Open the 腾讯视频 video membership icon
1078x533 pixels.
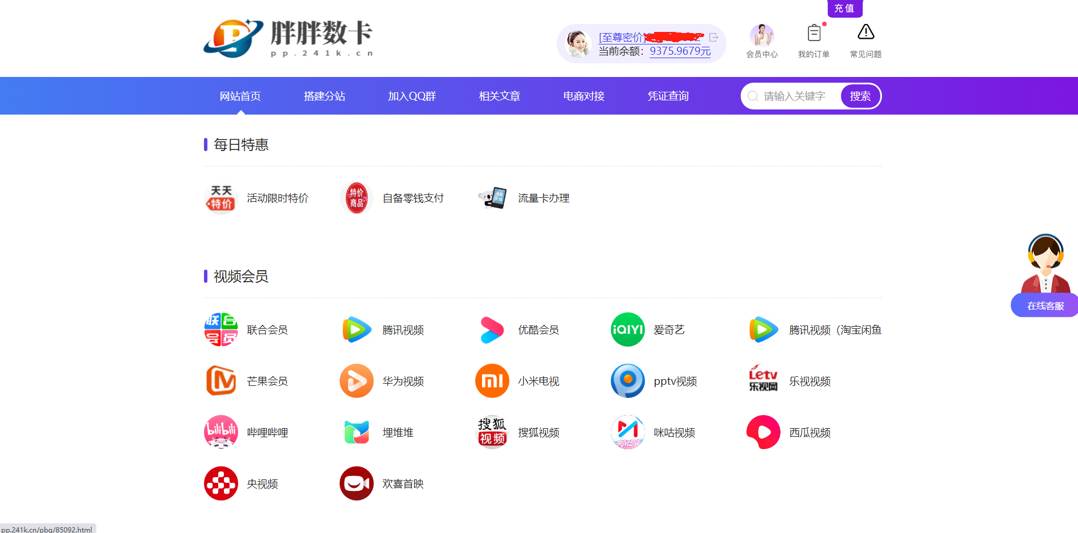(357, 329)
